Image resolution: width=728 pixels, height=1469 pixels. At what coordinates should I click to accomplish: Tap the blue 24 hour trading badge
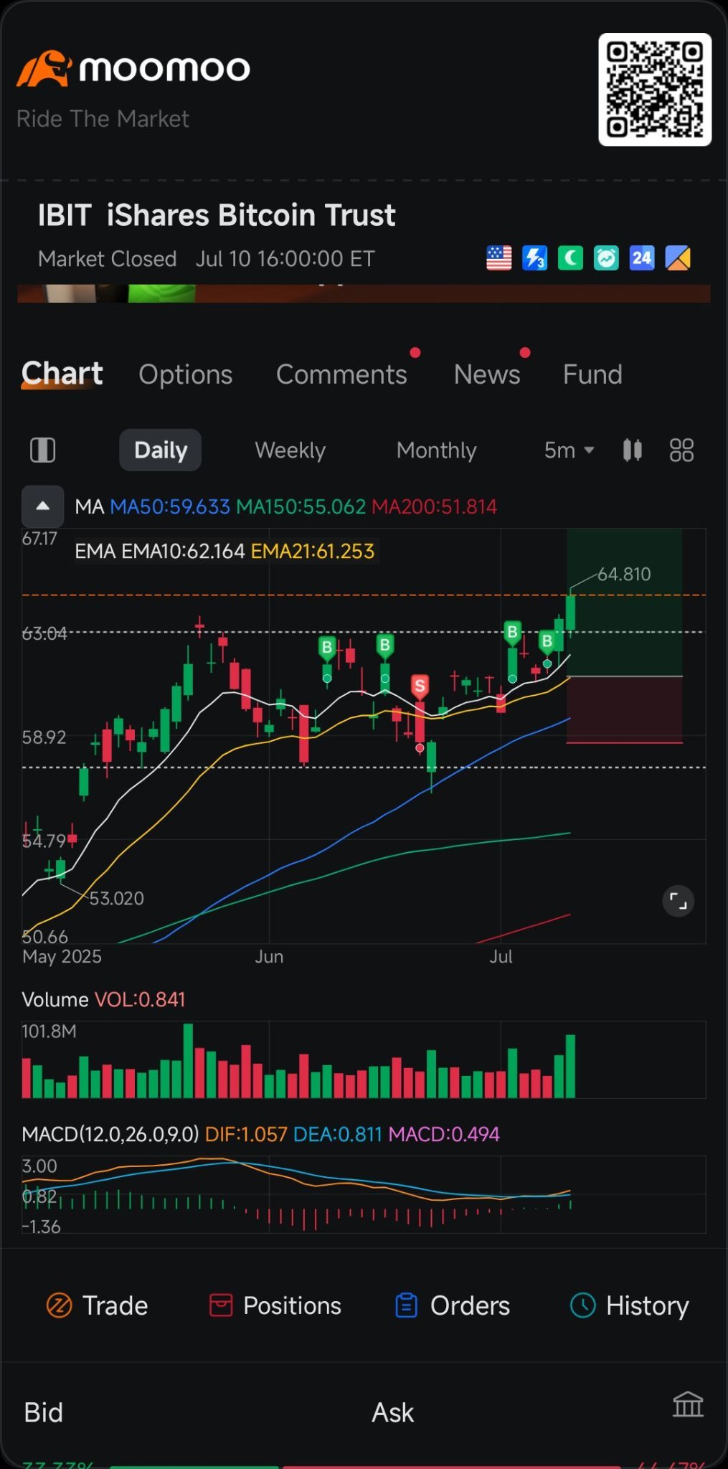tap(642, 258)
